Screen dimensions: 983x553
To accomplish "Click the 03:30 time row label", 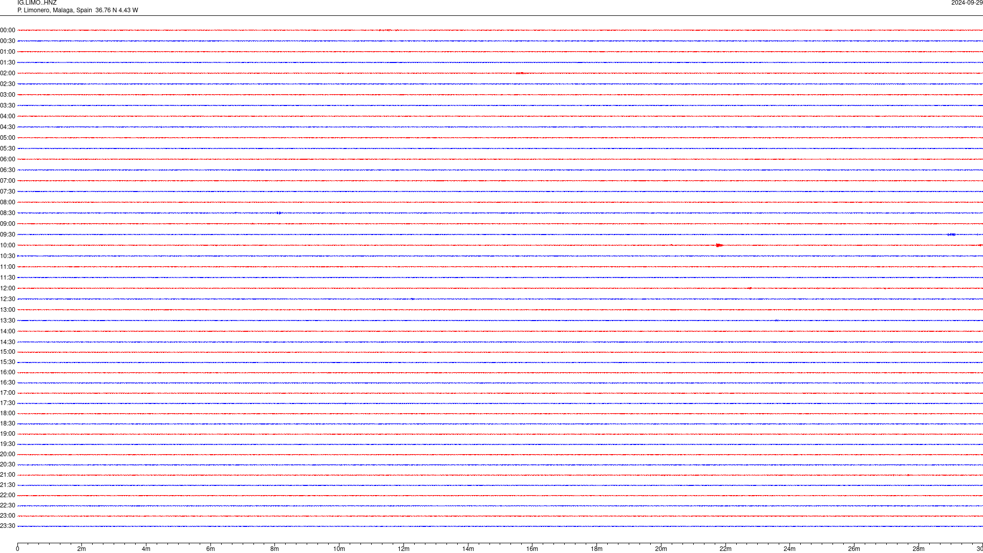I will (x=8, y=105).
